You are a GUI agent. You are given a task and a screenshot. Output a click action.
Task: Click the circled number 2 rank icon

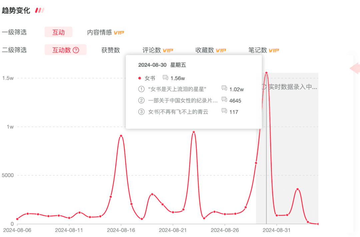click(x=141, y=100)
